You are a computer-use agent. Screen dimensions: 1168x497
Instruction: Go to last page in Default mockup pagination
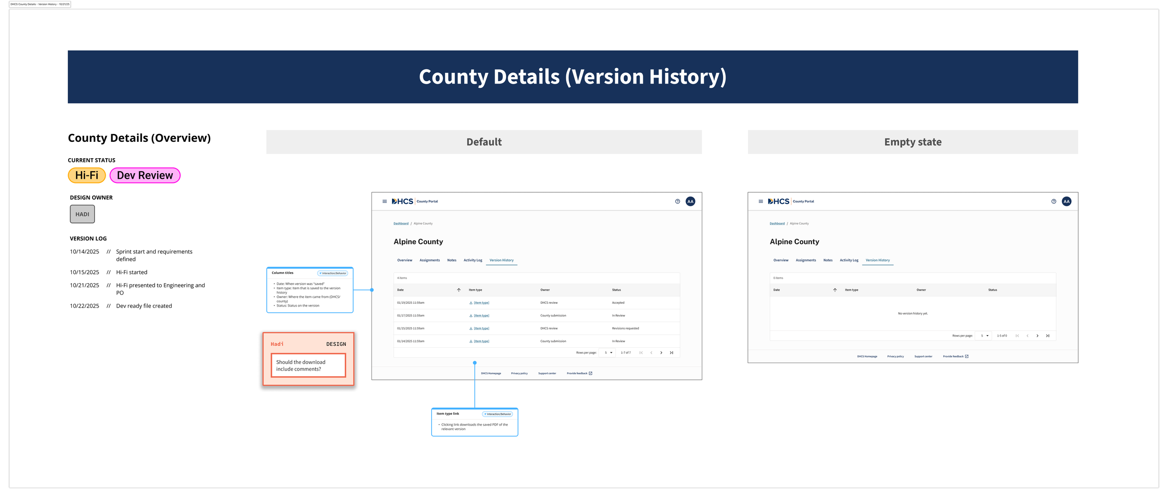pyautogui.click(x=671, y=353)
